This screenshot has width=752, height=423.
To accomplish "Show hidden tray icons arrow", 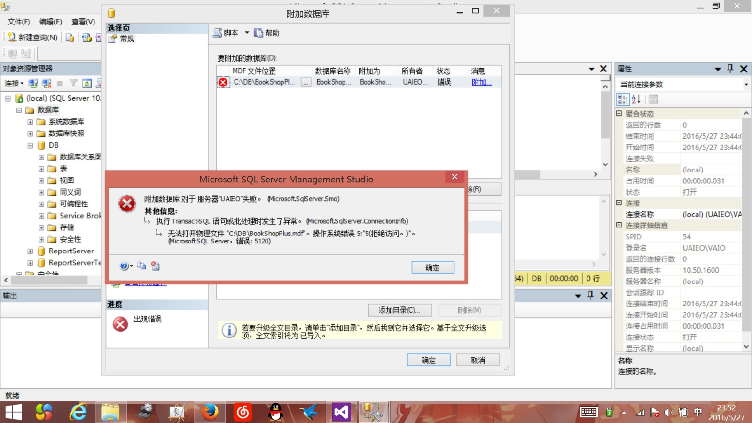I will coord(624,412).
